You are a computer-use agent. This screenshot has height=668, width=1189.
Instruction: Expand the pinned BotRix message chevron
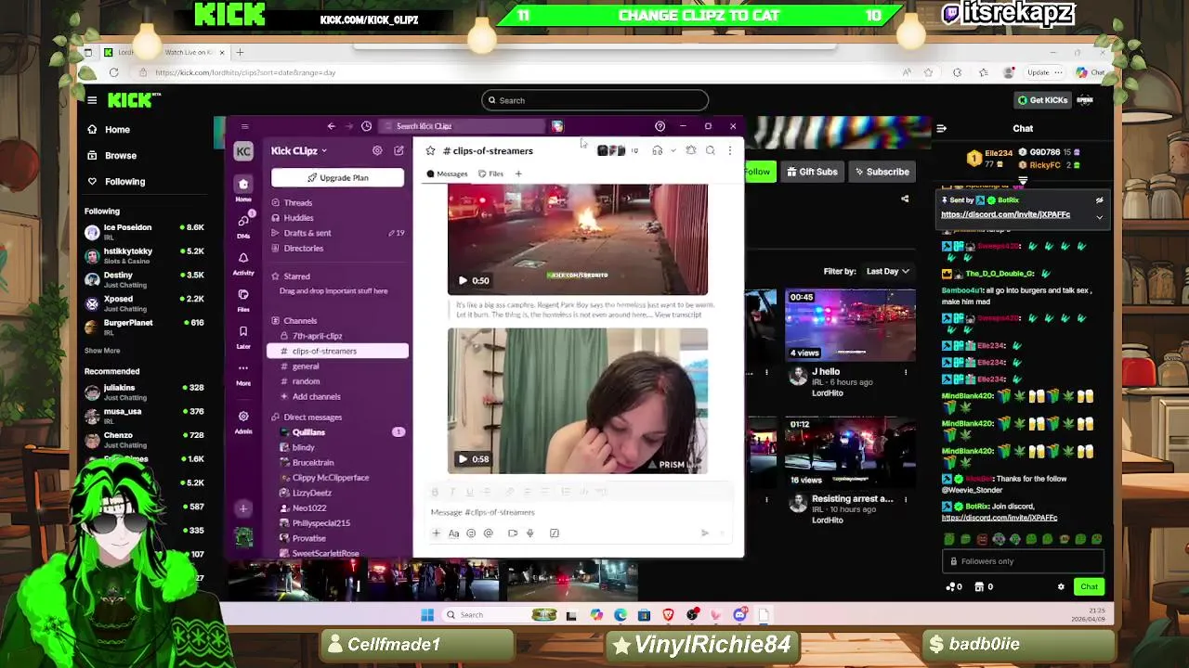[1099, 217]
